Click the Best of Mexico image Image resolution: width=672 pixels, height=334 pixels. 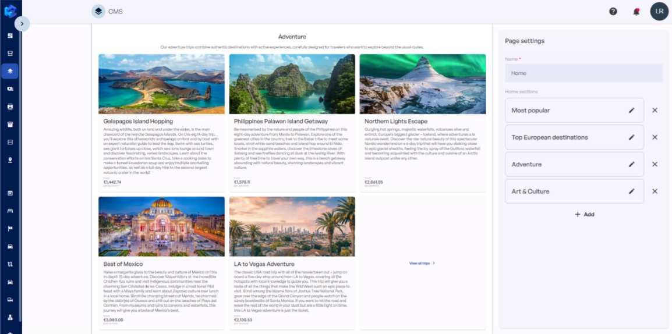pyautogui.click(x=161, y=226)
